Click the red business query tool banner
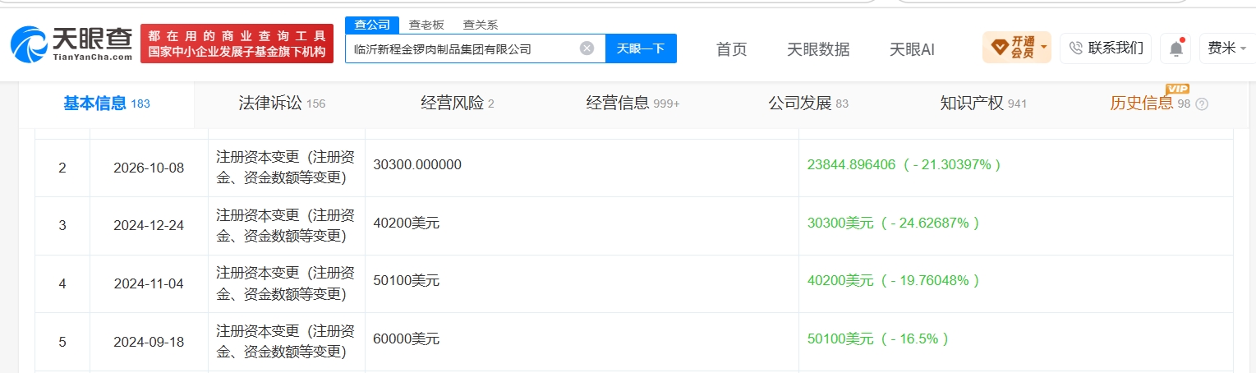 coord(237,44)
